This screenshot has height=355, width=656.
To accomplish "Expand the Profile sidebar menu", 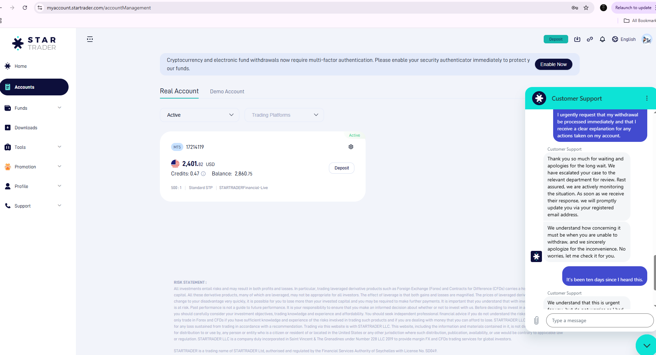I will tap(34, 186).
